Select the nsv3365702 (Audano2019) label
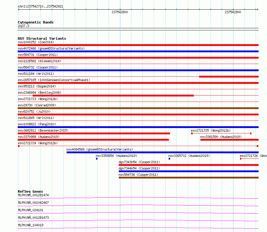 189,156
